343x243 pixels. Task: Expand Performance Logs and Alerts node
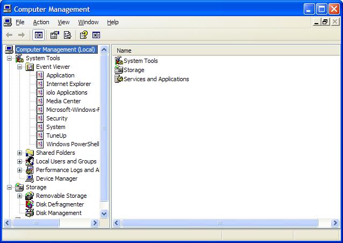point(19,170)
